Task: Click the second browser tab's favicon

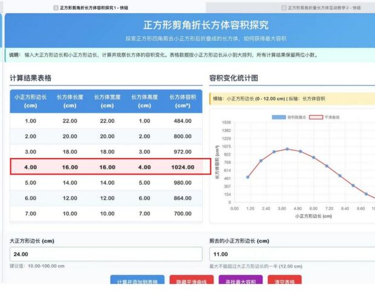Action: pos(284,7)
